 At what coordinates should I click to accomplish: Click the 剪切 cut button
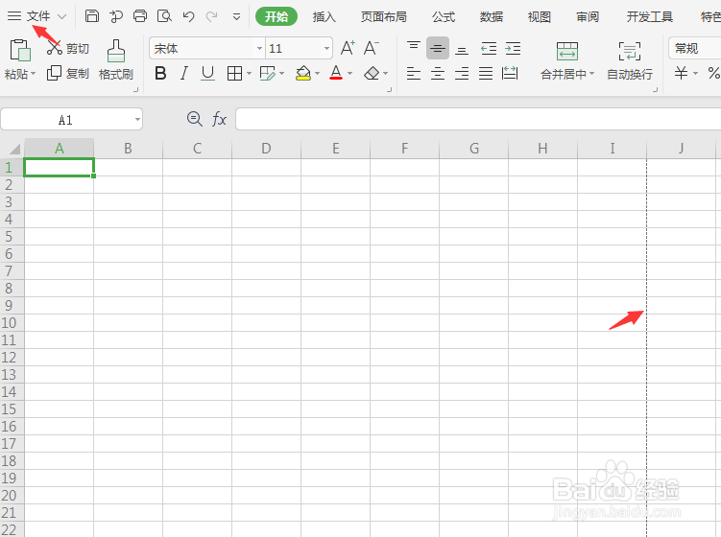tap(68, 48)
